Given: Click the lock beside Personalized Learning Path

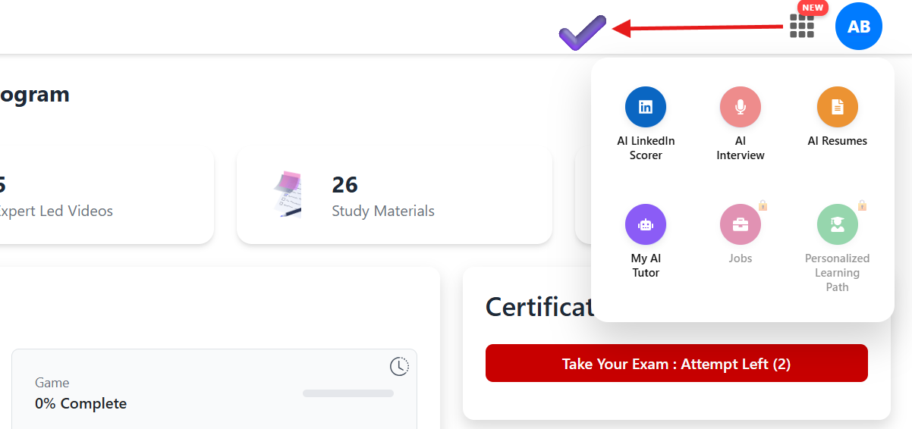Looking at the screenshot, I should [862, 205].
